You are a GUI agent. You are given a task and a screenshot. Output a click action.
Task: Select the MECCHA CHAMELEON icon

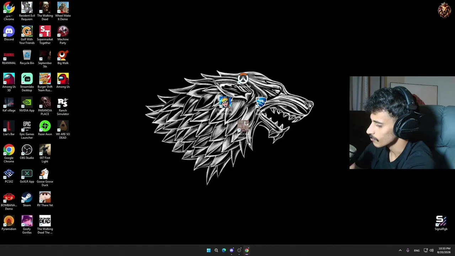point(243,130)
